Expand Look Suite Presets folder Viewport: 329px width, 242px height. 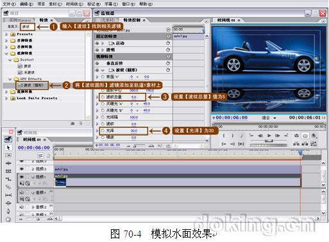[x=6, y=98]
